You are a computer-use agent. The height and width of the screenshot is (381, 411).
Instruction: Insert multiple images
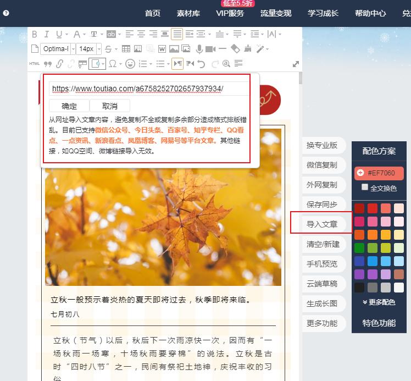point(186,49)
